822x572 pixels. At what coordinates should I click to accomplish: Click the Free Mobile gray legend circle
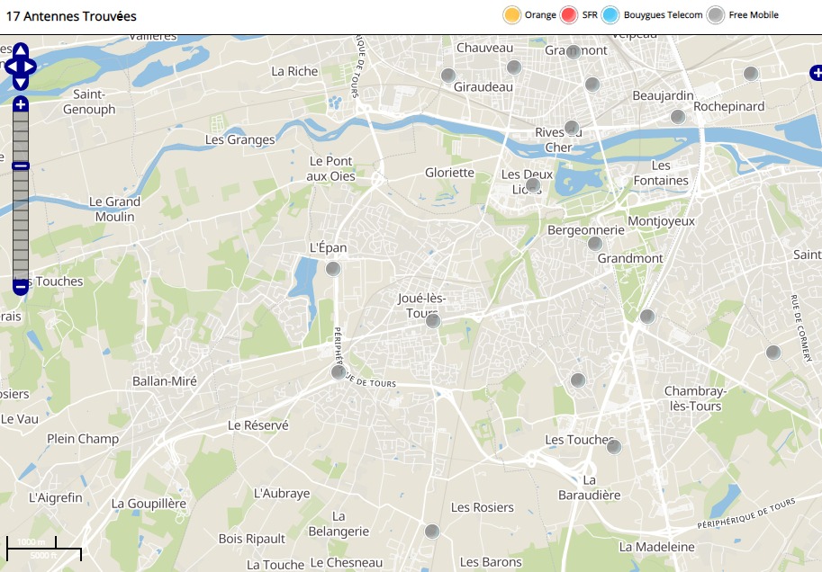716,15
